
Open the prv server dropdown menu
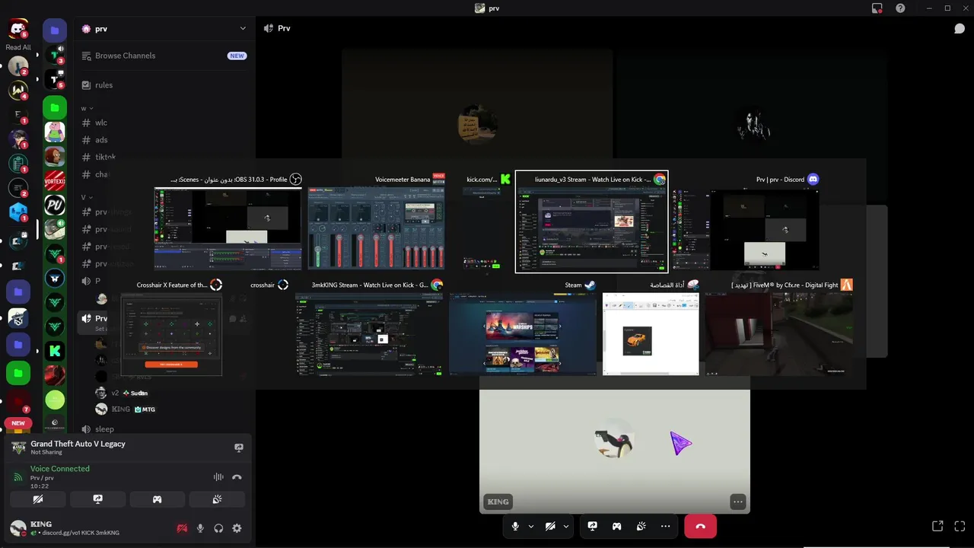(x=243, y=28)
